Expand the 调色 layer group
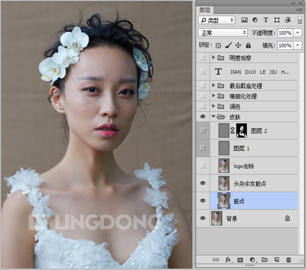Image resolution: width=306 pixels, height=270 pixels. point(214,107)
